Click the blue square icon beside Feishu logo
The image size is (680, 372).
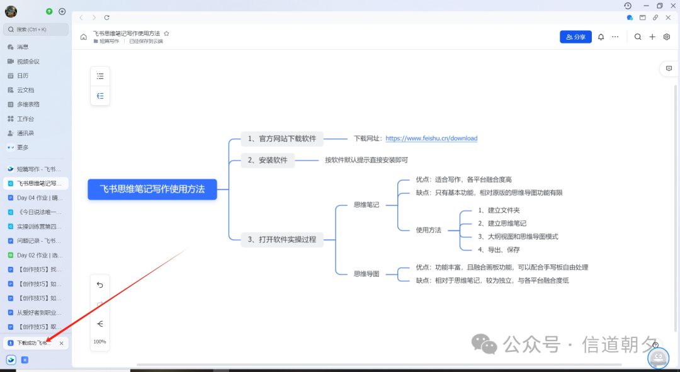tap(25, 360)
